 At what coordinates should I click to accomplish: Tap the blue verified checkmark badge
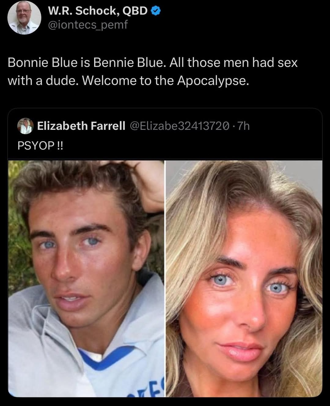pos(156,11)
